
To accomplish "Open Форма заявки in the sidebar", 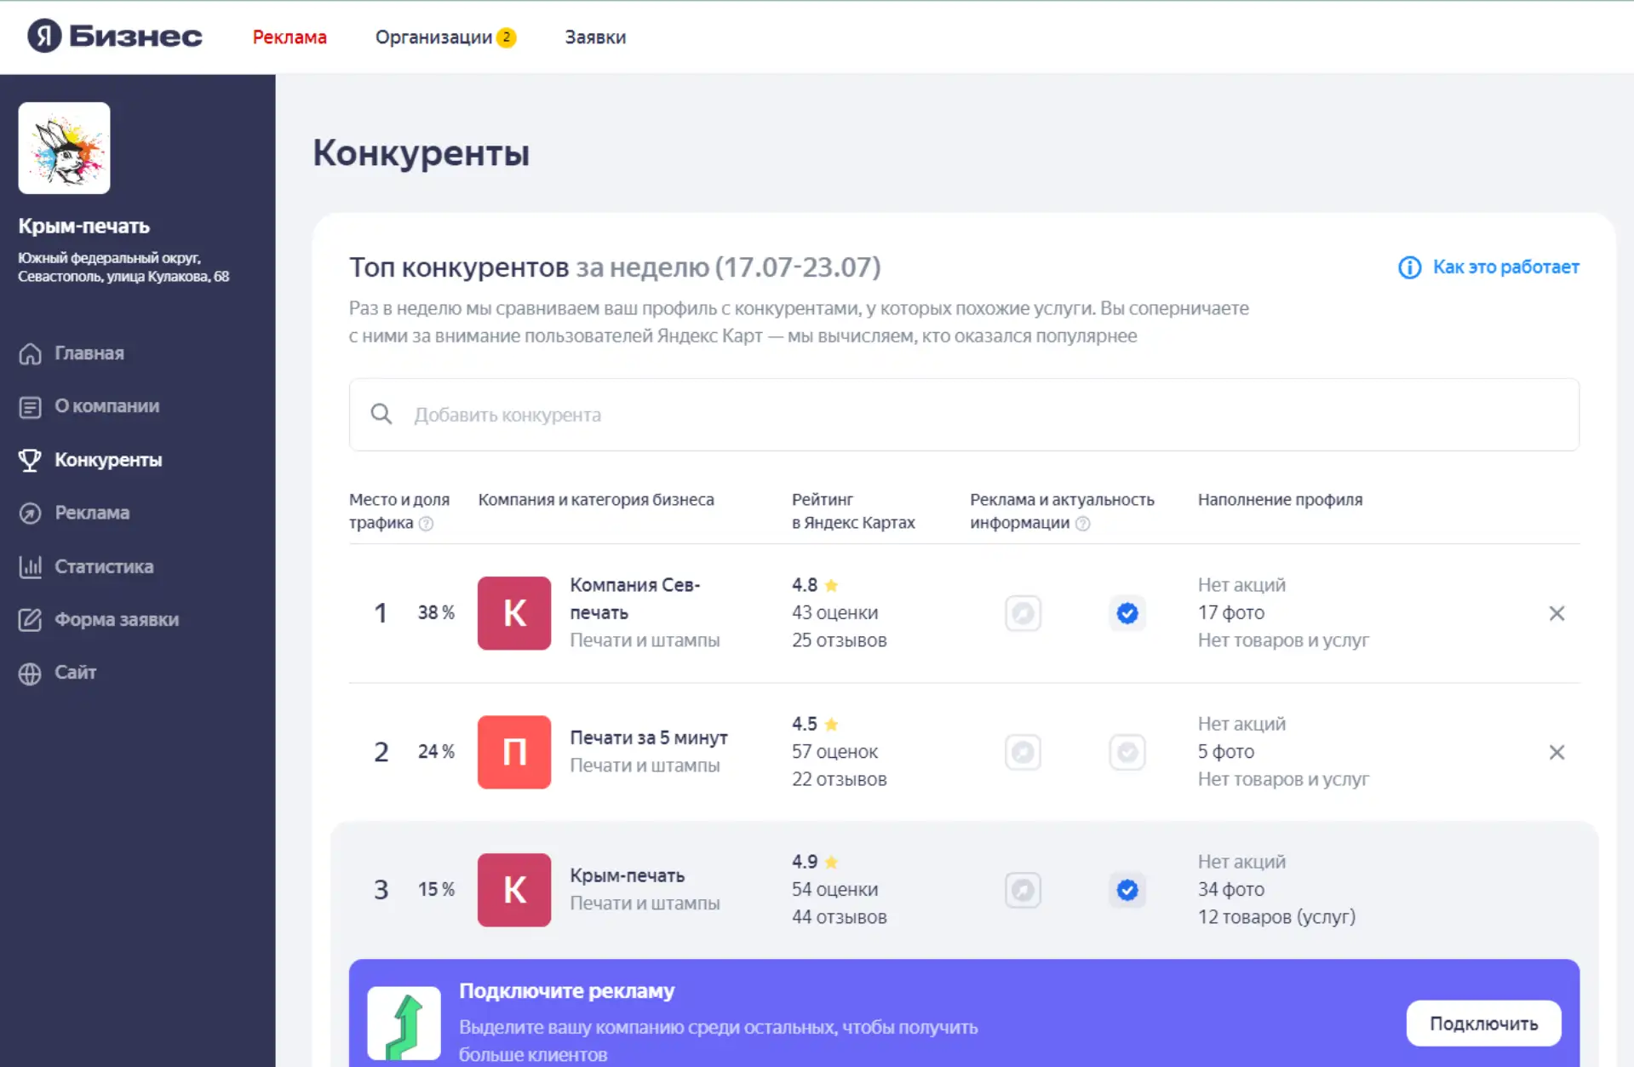I will [x=117, y=619].
